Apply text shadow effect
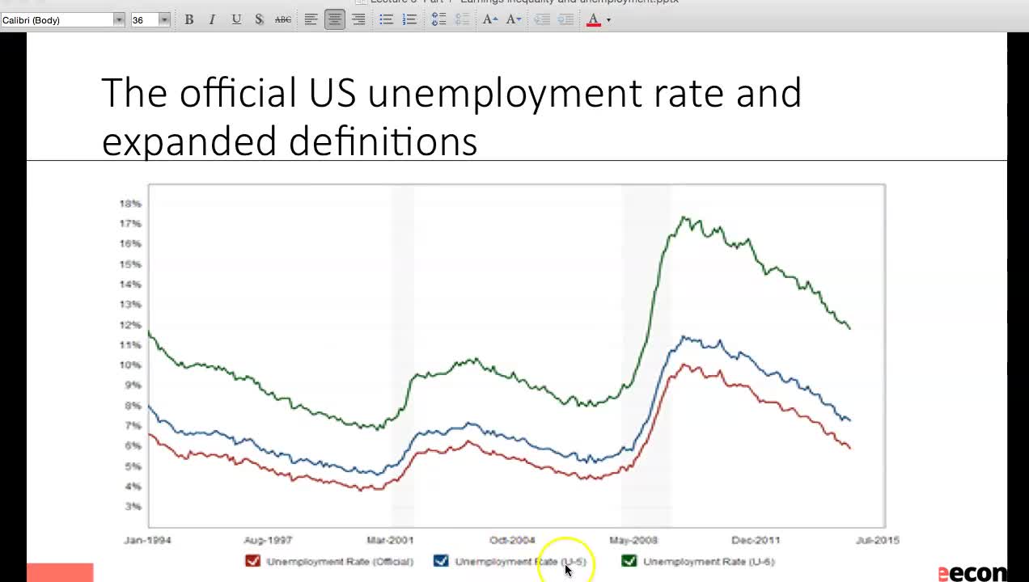 [259, 19]
